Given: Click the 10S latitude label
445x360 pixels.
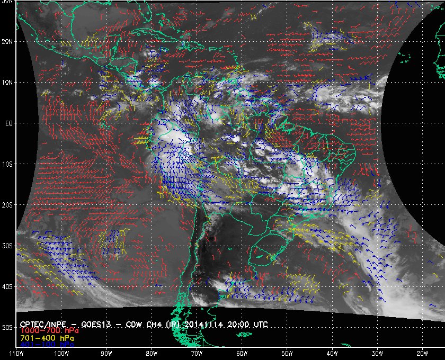Looking at the screenshot, I should 7,164.
